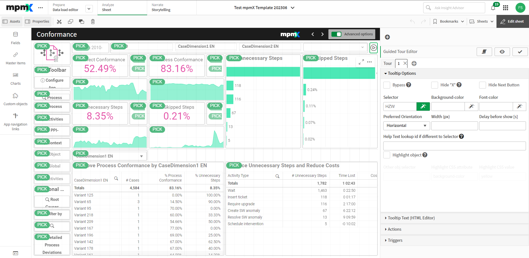Enable Highlight object checkbox
529x258 pixels.
(387, 155)
